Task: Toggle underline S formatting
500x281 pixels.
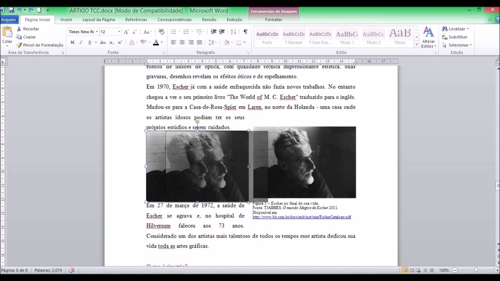Action: 90,43
